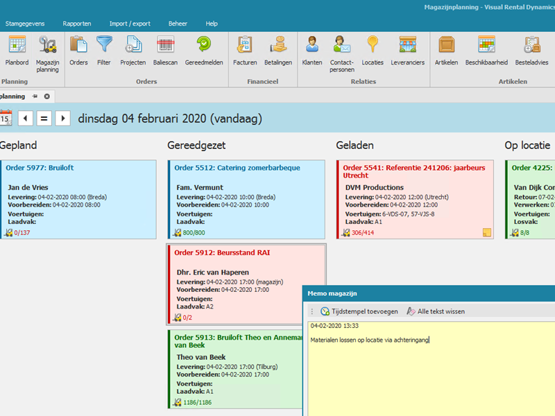555x416 pixels.
Task: Click the Magazijn planning icon
Action: pyautogui.click(x=47, y=51)
